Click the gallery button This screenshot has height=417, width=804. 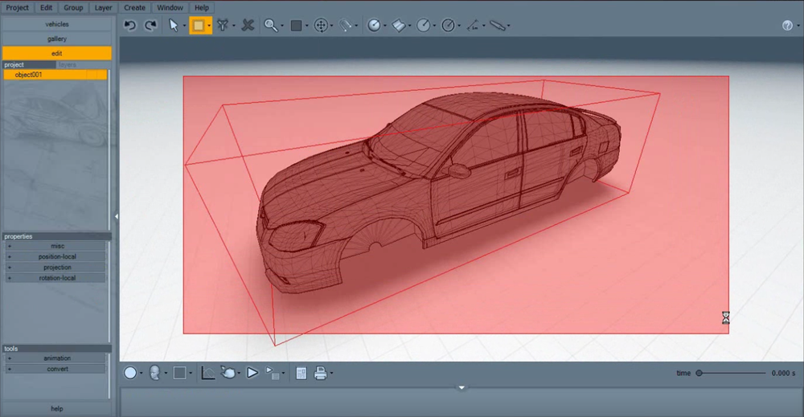[x=56, y=39]
